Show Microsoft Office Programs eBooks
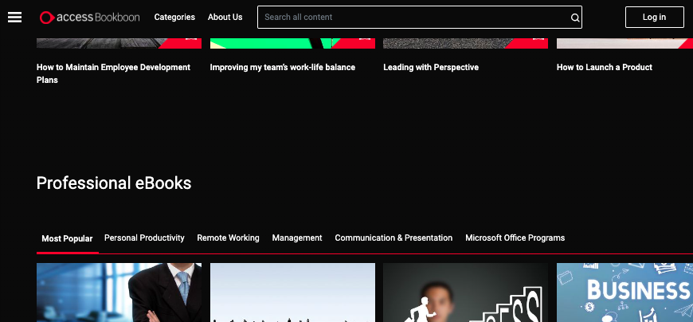This screenshot has width=693, height=322. pos(515,238)
